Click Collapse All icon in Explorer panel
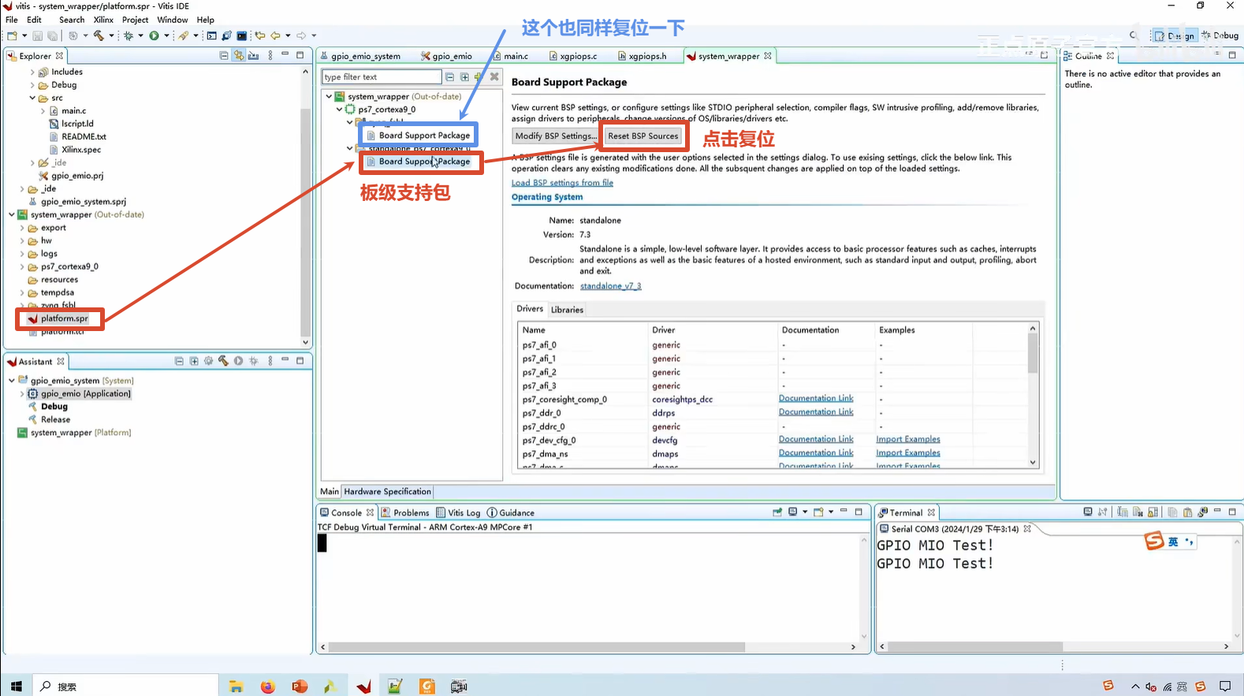The width and height of the screenshot is (1244, 696). (x=224, y=56)
